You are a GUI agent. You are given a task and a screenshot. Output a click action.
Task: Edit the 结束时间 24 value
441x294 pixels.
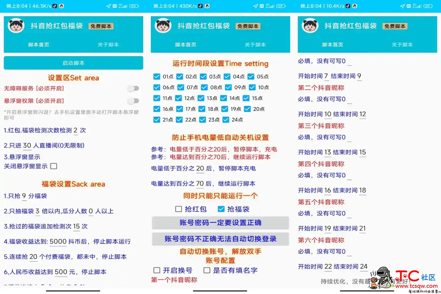coord(364,267)
